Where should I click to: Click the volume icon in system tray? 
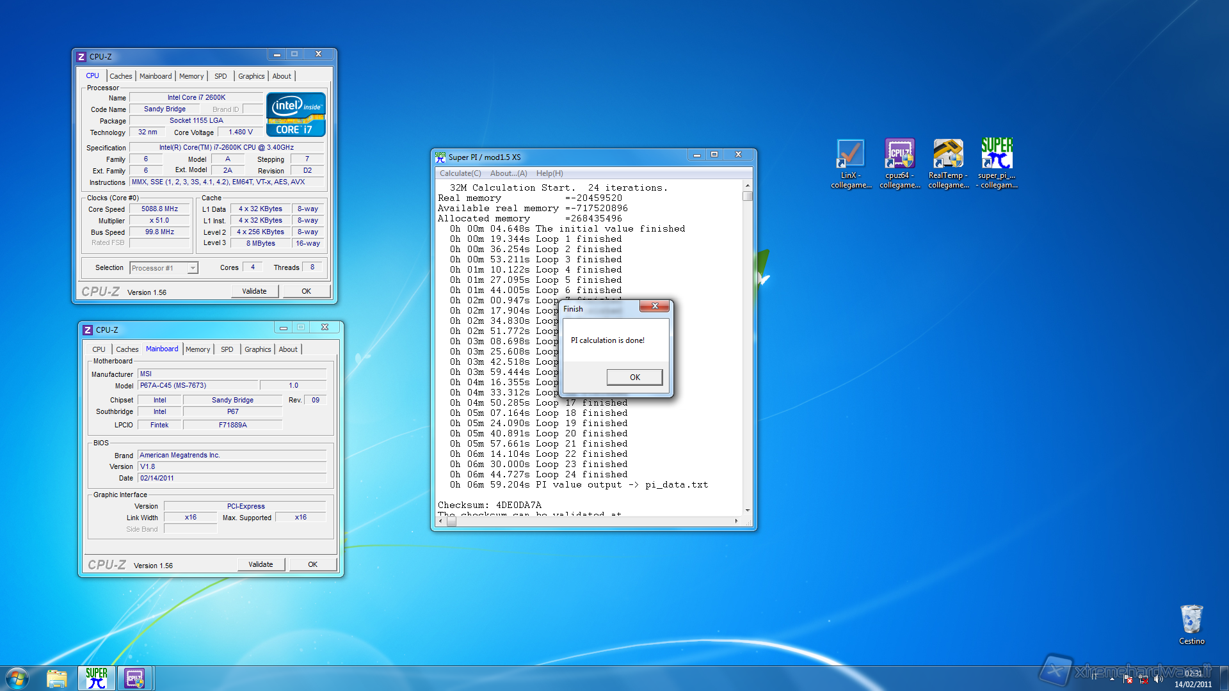point(1158,679)
